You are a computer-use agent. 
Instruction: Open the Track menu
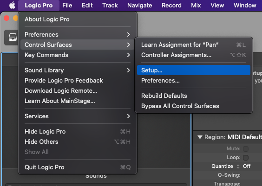tap(110, 6)
